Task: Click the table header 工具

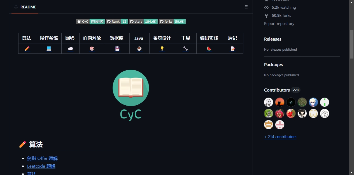Action: (x=186, y=38)
